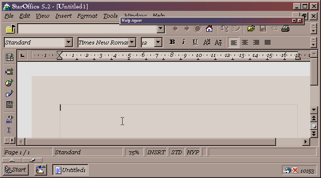This screenshot has width=321, height=178.
Task: Expand the Standard paragraph style dropdown
Action: pyautogui.click(x=69, y=43)
